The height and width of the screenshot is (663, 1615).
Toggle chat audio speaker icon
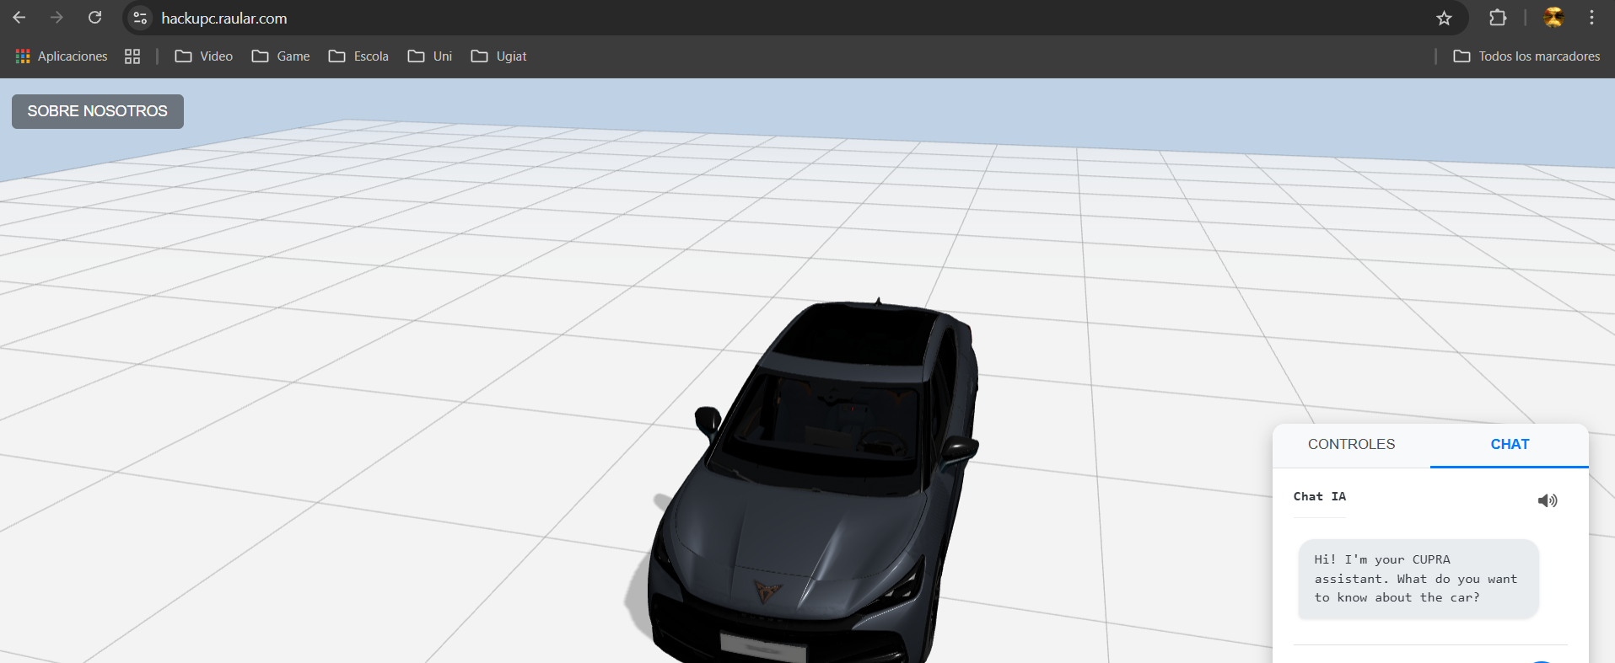(x=1548, y=501)
